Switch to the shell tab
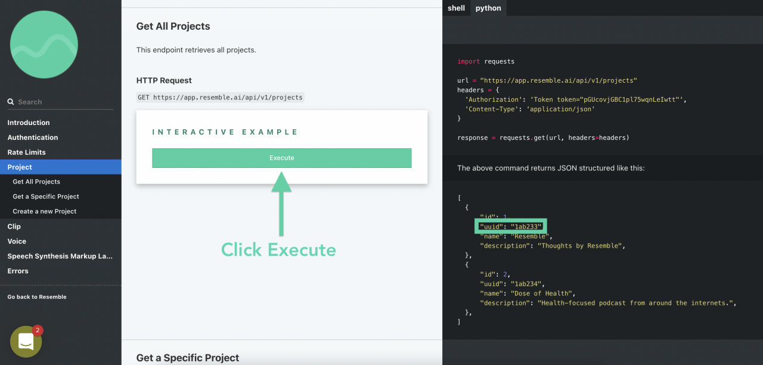This screenshot has height=365, width=763. (x=456, y=8)
